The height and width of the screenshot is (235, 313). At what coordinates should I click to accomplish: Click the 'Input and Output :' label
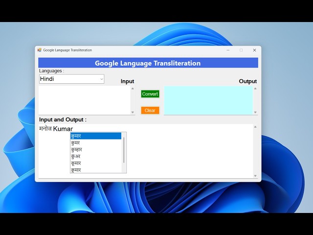63,119
